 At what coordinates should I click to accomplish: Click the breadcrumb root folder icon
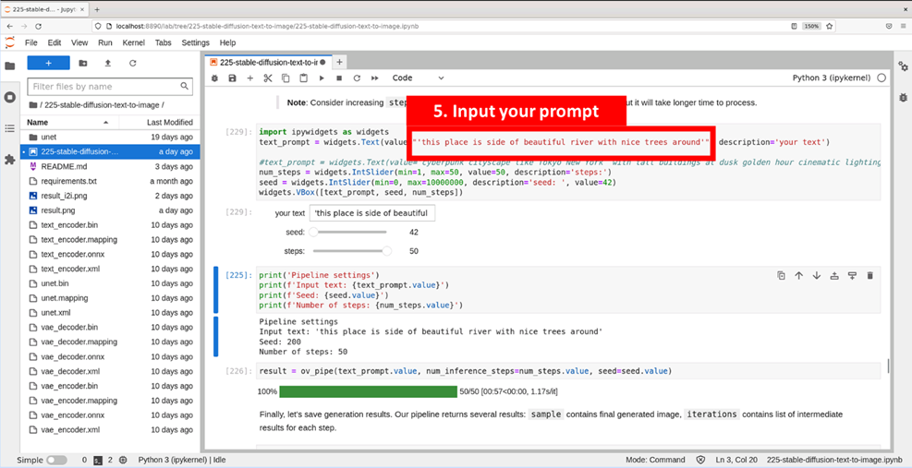(32, 105)
